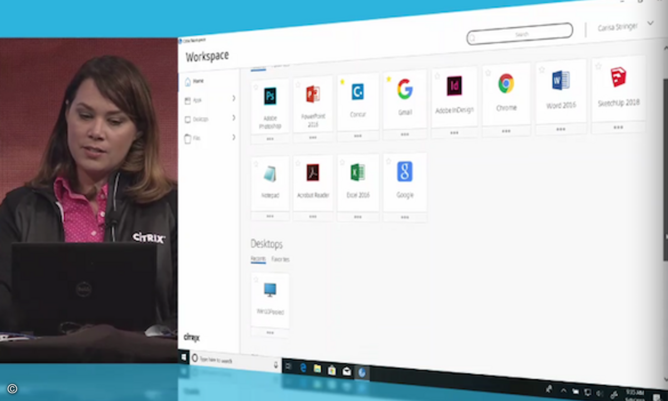
Task: Open the Windows Start menu
Action: [x=184, y=357]
